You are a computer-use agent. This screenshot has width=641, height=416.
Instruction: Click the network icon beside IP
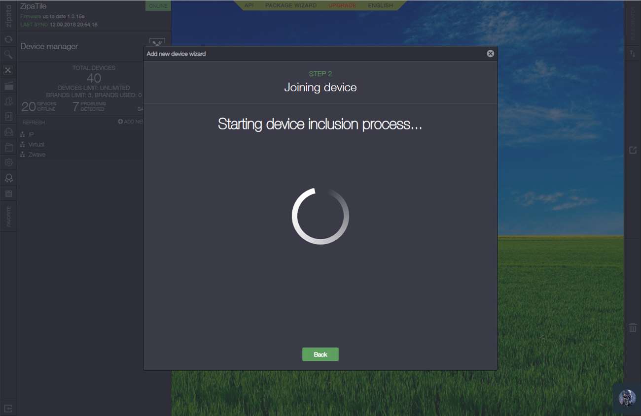click(x=23, y=134)
